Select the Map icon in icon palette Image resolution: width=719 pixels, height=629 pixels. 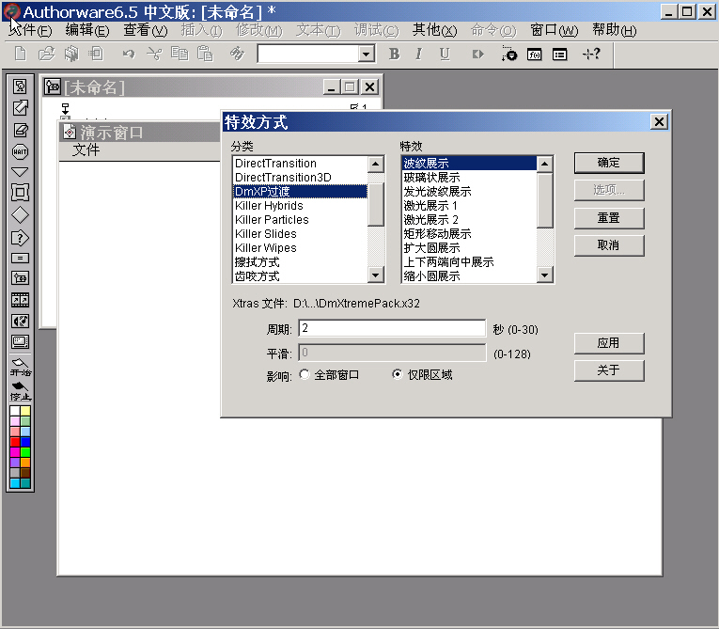[20, 278]
